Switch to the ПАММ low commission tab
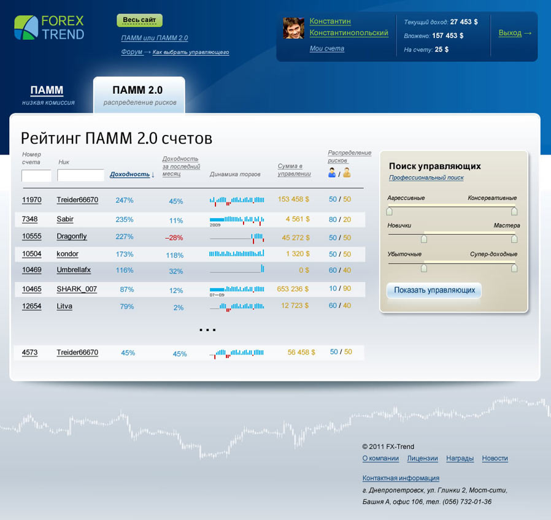 pyautogui.click(x=47, y=95)
